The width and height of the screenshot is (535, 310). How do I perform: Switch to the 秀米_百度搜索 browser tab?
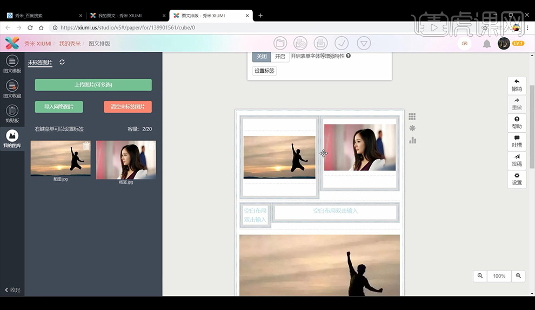pyautogui.click(x=44, y=16)
